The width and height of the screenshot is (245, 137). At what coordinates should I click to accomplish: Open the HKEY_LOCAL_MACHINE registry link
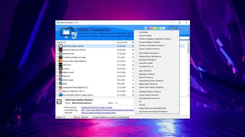pos(107,110)
